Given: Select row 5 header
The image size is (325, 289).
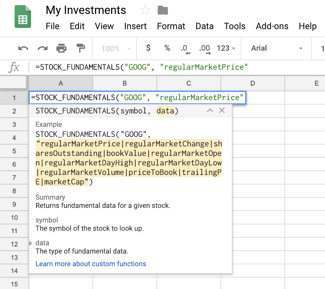Looking at the screenshot, I should click(14, 151).
